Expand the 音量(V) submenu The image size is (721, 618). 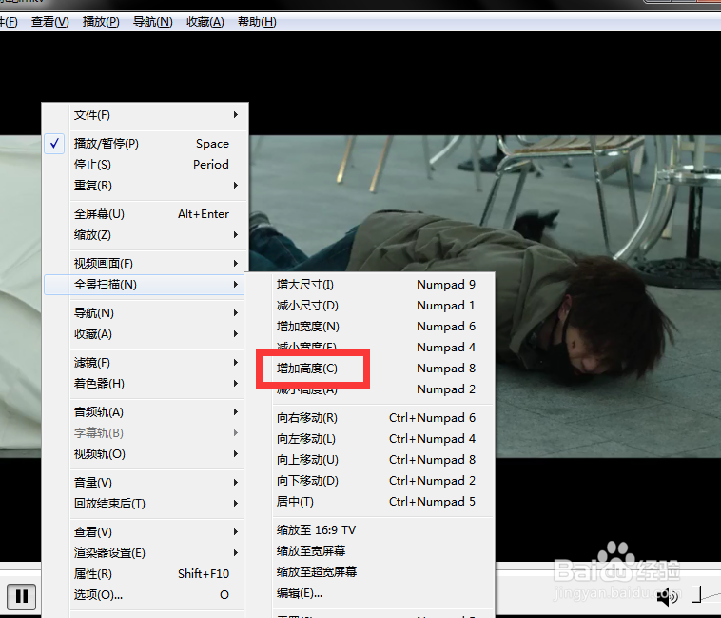(x=146, y=483)
